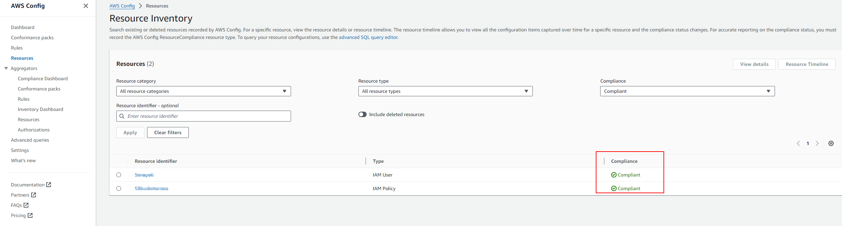842x226 pixels.
Task: Click the Documentation external link icon
Action: tap(49, 185)
